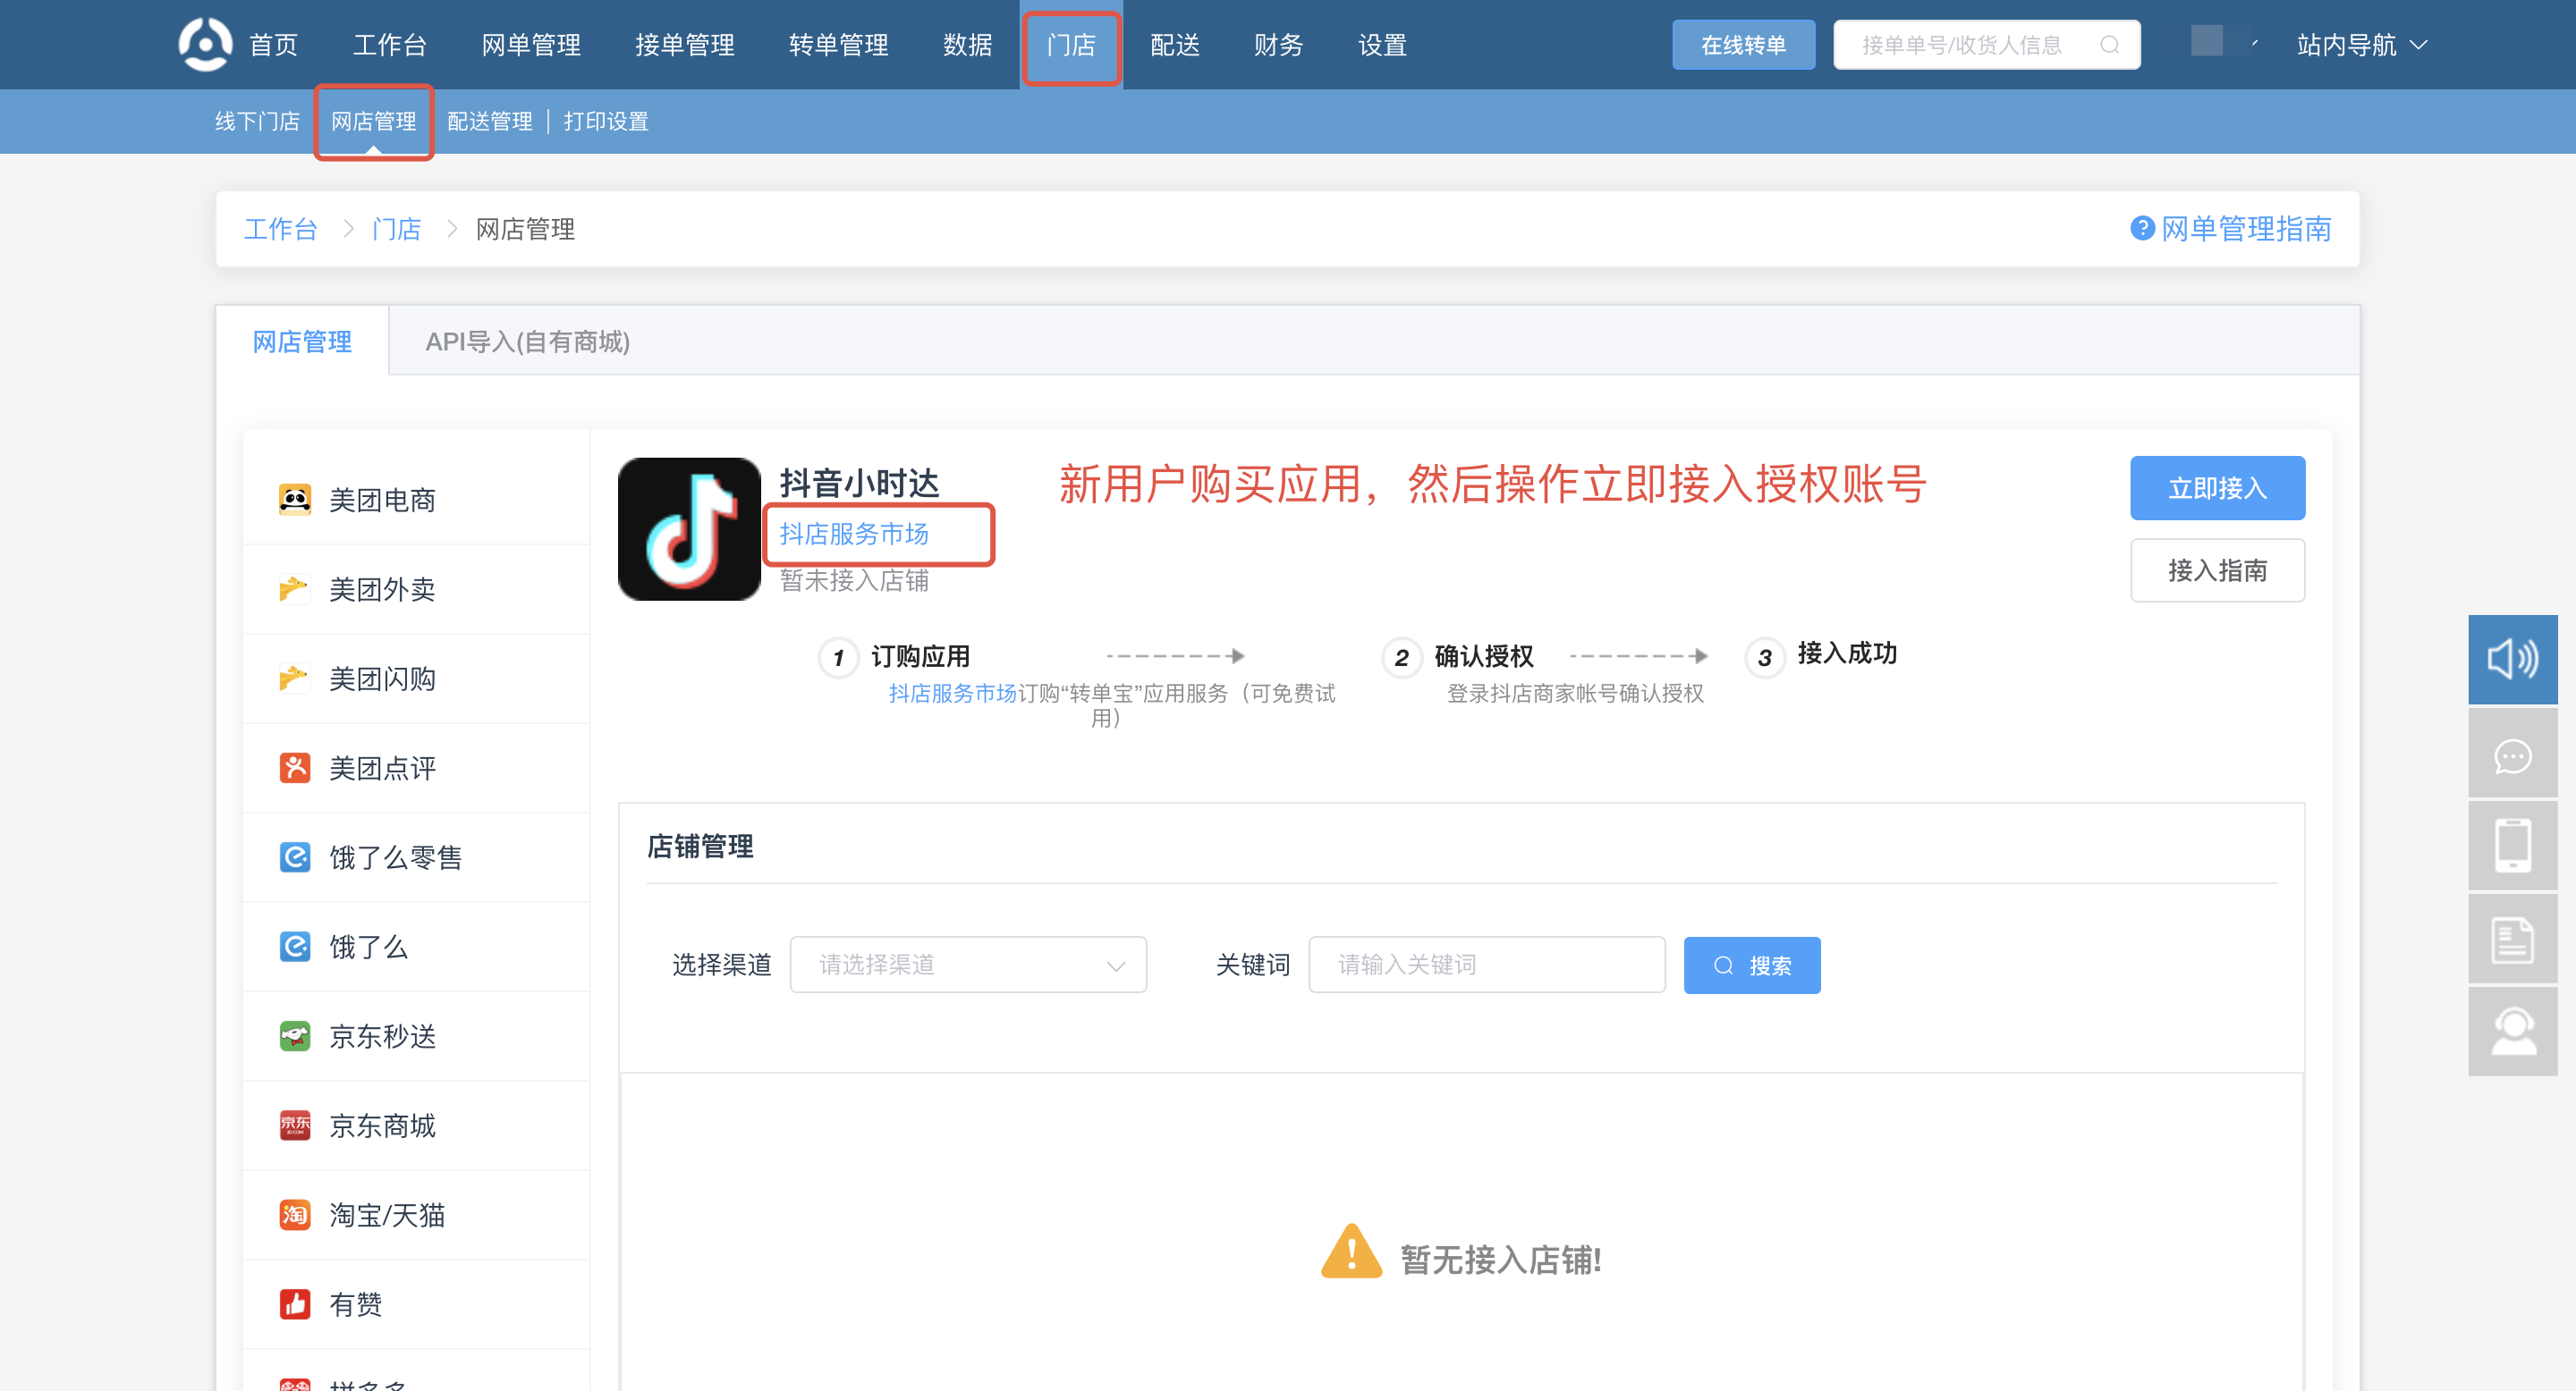The height and width of the screenshot is (1391, 2576).
Task: Open 配送 menu
Action: pos(1175,45)
